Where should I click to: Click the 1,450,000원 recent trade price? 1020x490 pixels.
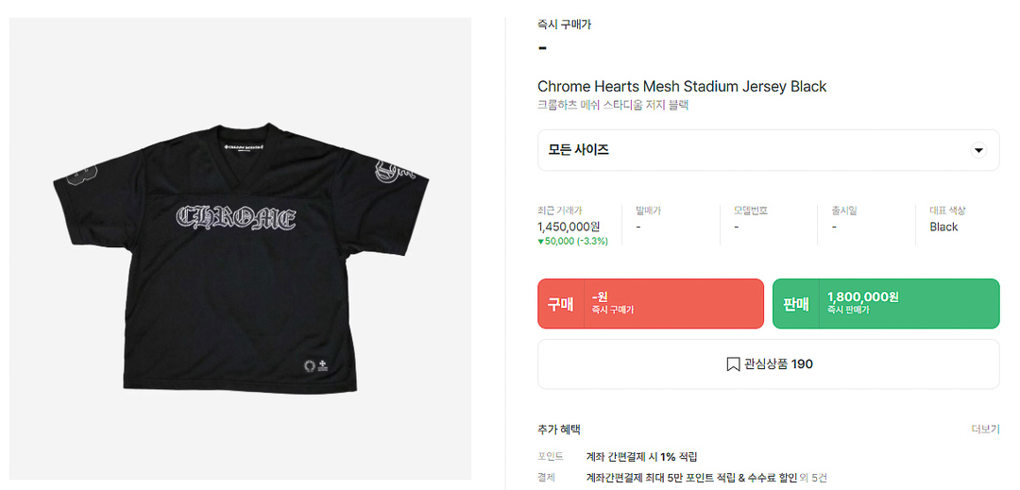pyautogui.click(x=568, y=227)
